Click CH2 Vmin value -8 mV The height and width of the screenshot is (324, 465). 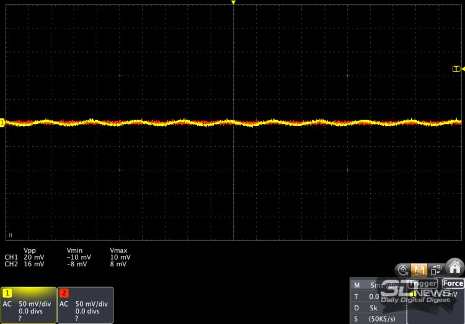pyautogui.click(x=77, y=264)
